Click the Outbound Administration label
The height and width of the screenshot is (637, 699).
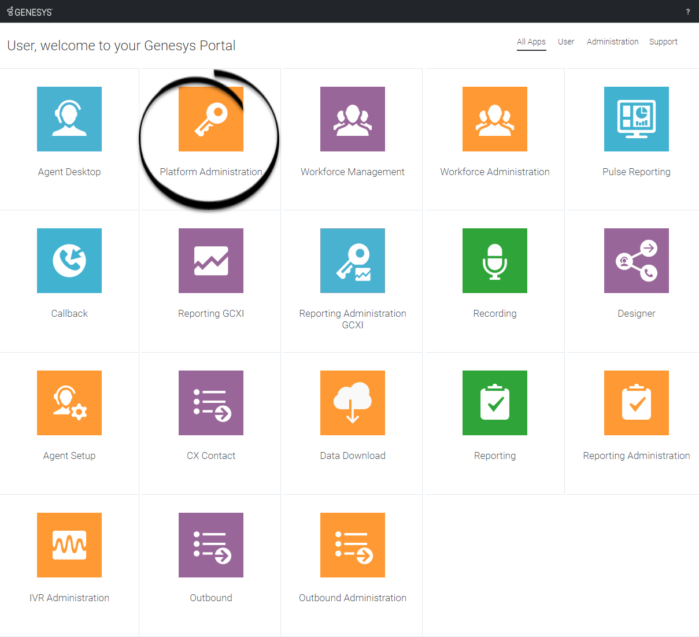coord(353,598)
